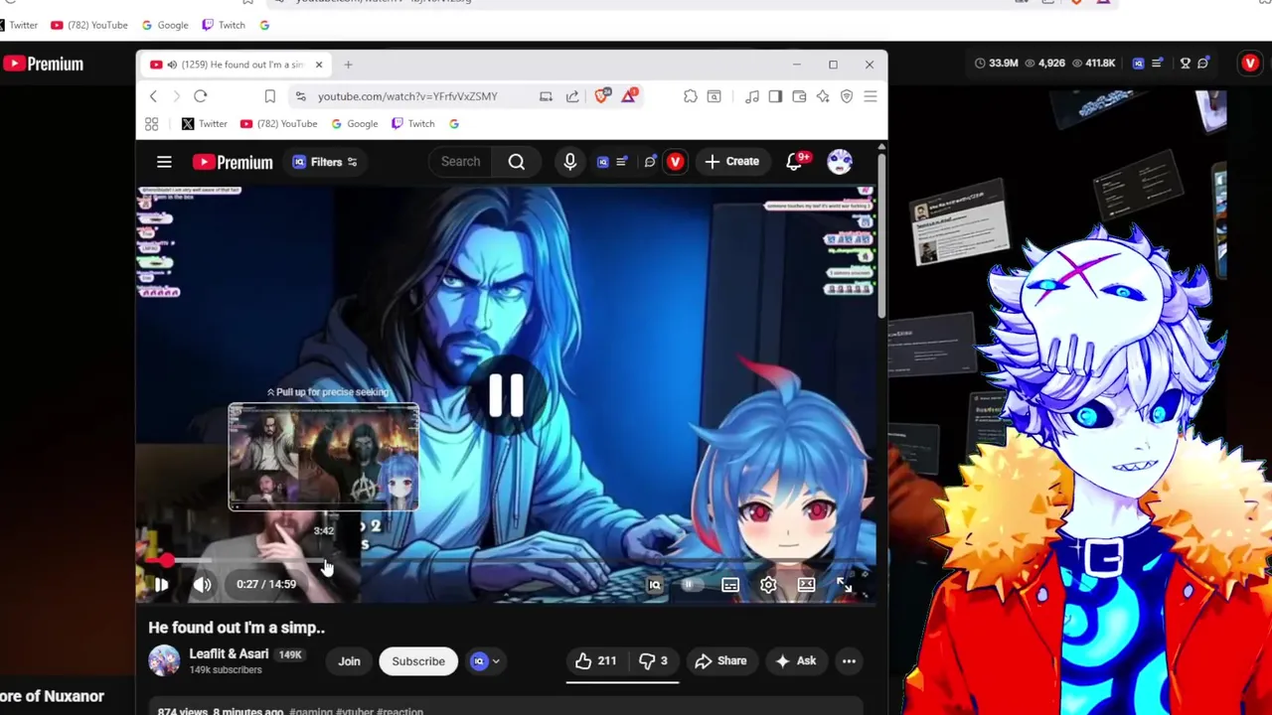
Task: Open Brave Rewards triangle icon
Action: pyautogui.click(x=630, y=95)
